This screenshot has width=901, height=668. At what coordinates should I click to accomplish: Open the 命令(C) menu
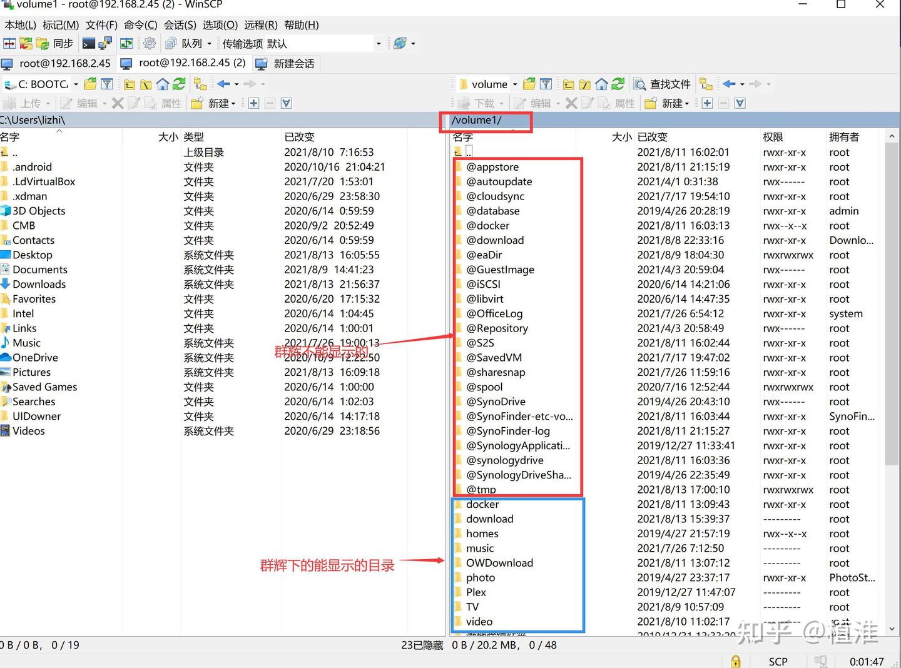pyautogui.click(x=141, y=25)
